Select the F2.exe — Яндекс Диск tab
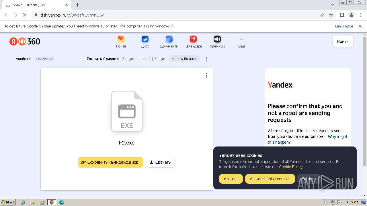This screenshot has width=367, height=206. [x=37, y=5]
